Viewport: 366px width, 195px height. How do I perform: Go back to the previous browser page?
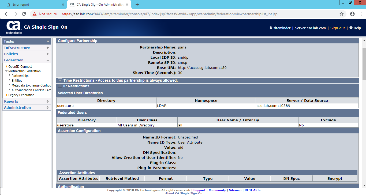click(7, 14)
